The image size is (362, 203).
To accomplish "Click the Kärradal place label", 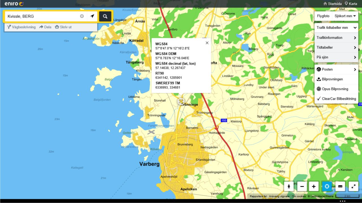I will coord(136,41).
